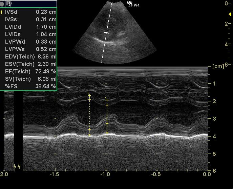The height and width of the screenshot is (189, 233).
Task: Select the LVPWs 0.52 cm row
Action: [x=30, y=49]
